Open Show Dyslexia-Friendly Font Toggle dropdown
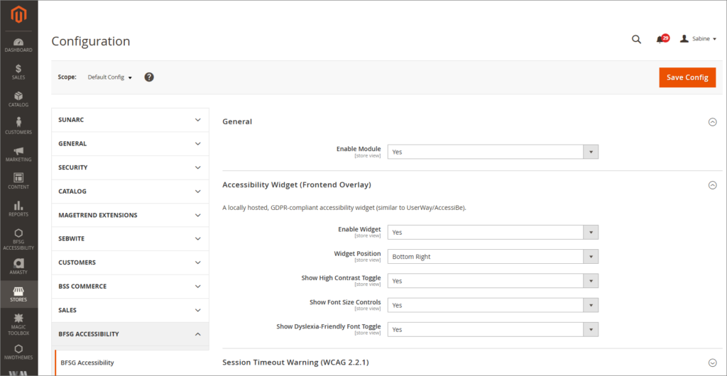The width and height of the screenshot is (727, 376). click(x=493, y=330)
